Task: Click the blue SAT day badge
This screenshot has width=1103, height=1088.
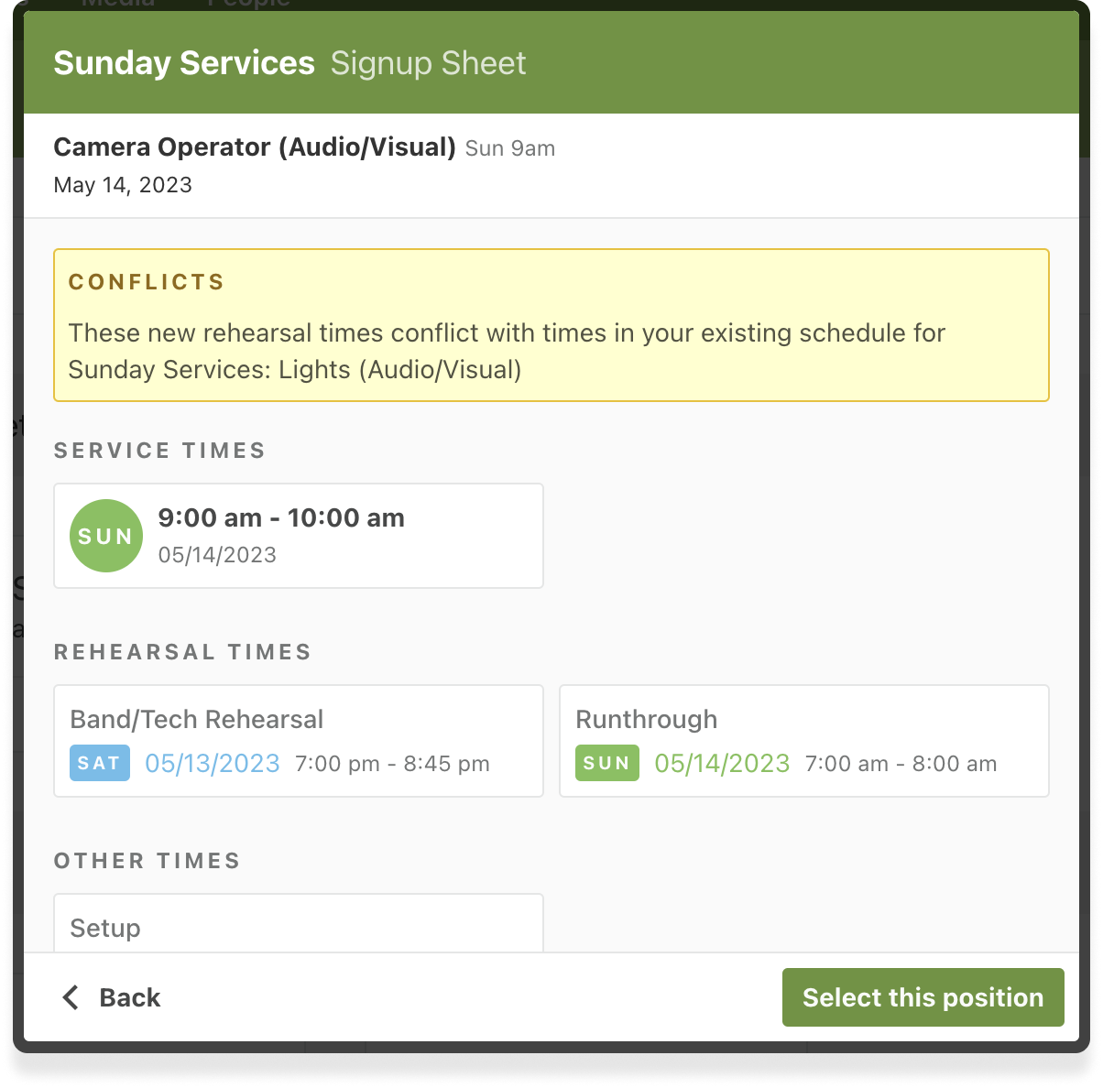Action: point(99,763)
